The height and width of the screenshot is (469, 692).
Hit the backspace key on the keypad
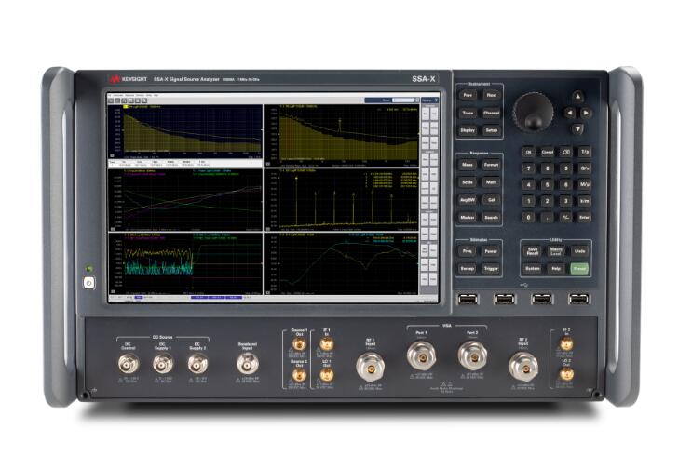tap(565, 152)
